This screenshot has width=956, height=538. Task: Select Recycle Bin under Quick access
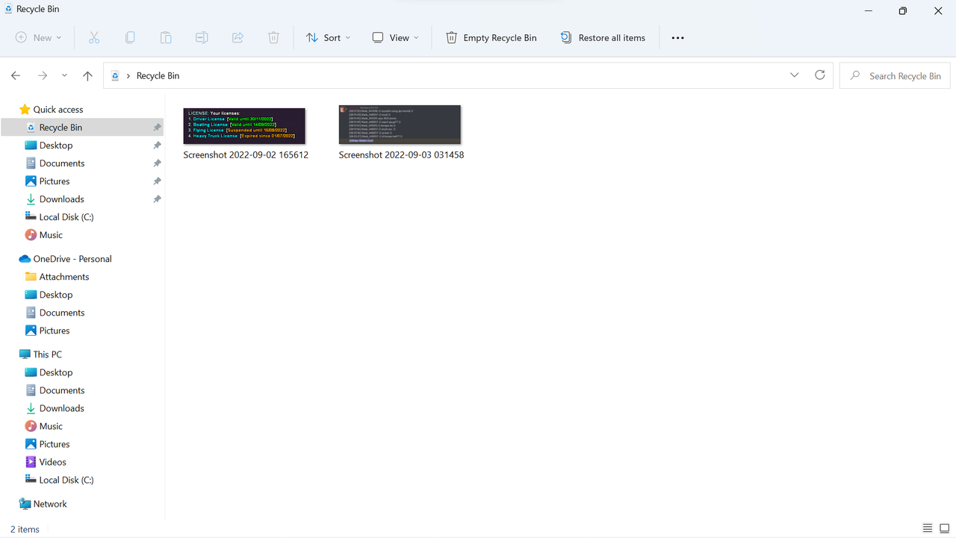82,128
